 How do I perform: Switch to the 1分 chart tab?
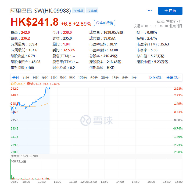[x=134, y=78]
